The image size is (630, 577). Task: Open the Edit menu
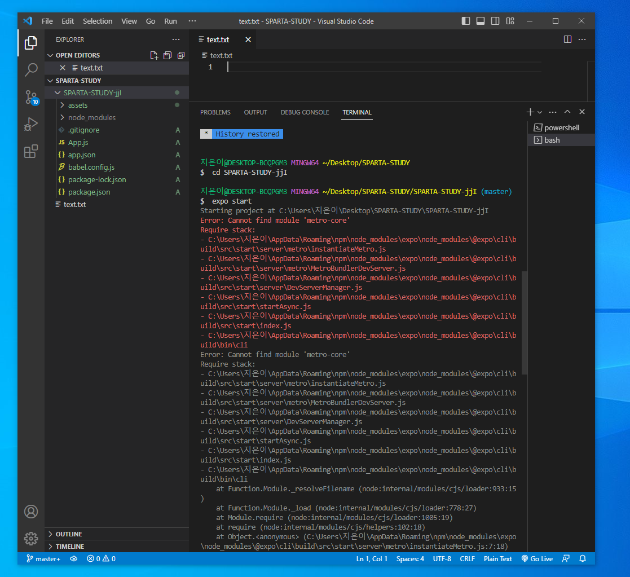click(68, 21)
